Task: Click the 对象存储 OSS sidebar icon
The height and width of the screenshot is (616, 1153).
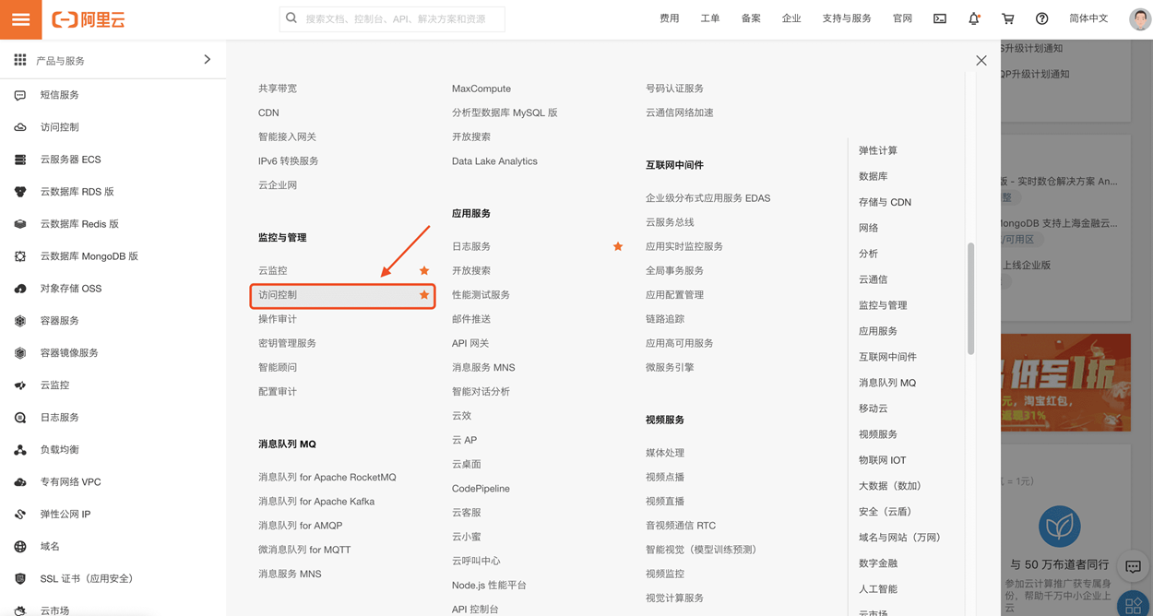Action: coord(20,289)
